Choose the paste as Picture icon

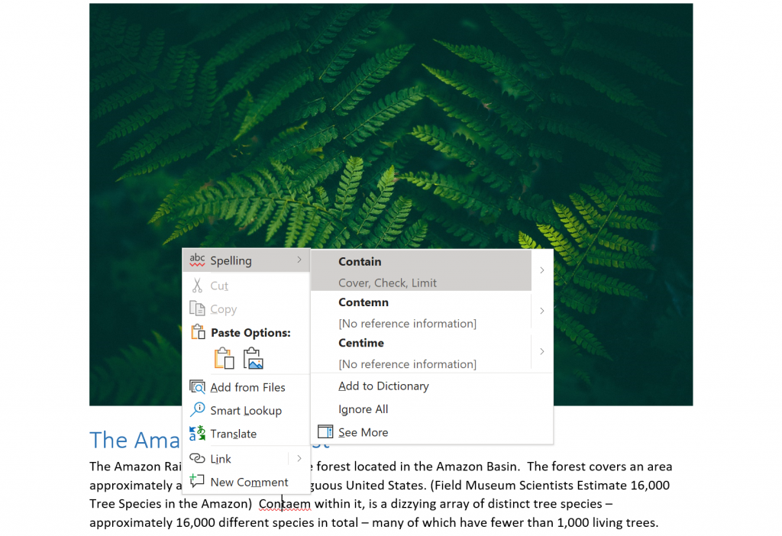253,358
